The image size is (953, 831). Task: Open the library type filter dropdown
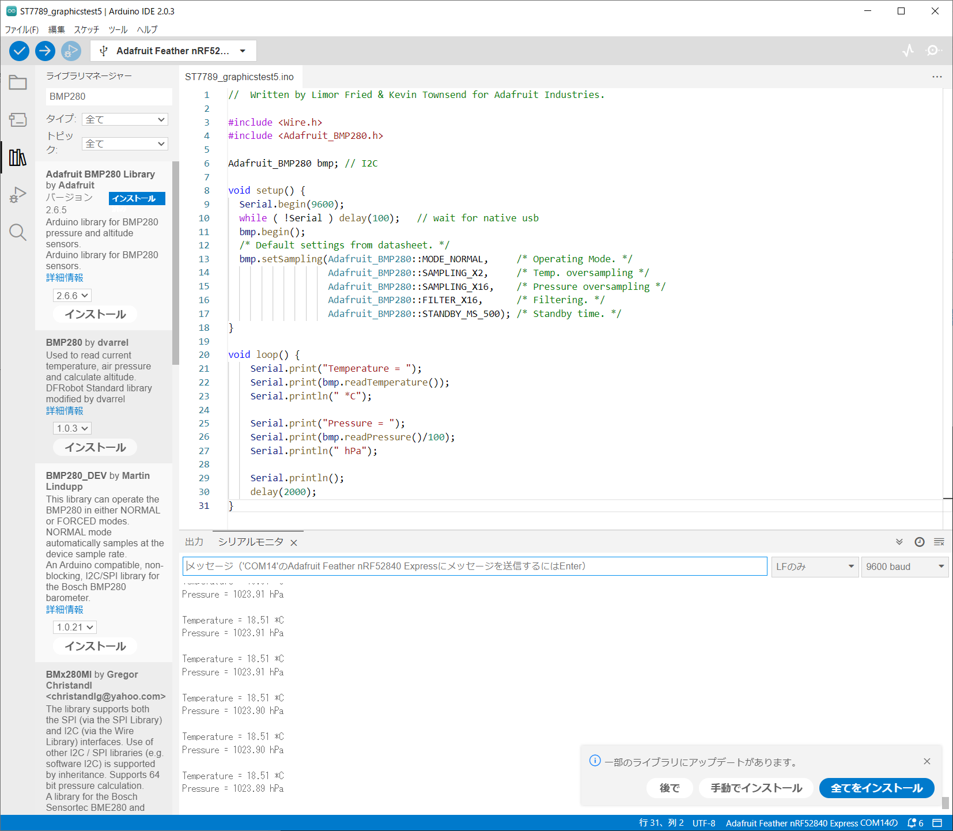pyautogui.click(x=125, y=119)
